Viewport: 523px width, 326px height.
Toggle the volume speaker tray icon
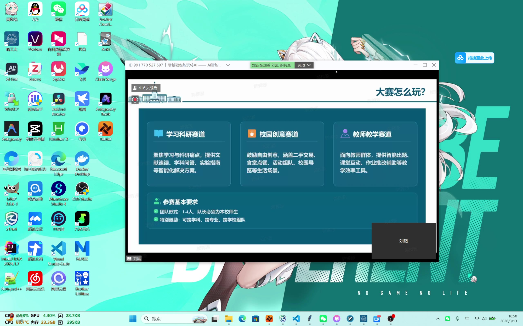click(484, 319)
